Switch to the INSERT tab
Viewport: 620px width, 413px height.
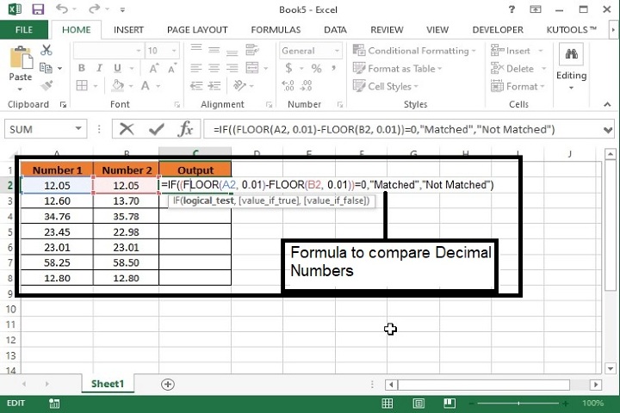(x=128, y=29)
